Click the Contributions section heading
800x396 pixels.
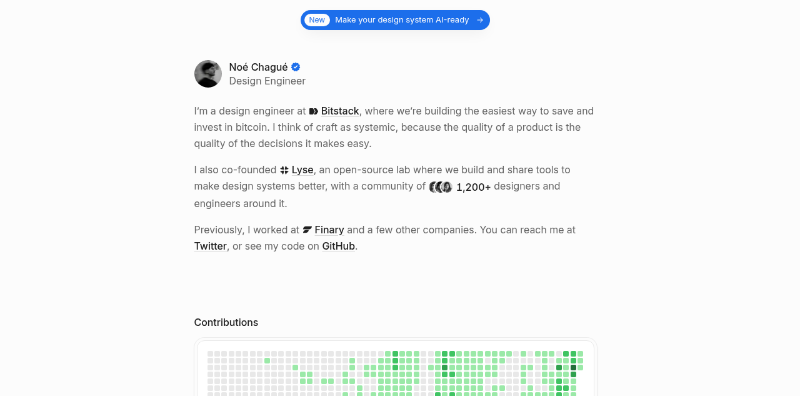[x=226, y=322]
